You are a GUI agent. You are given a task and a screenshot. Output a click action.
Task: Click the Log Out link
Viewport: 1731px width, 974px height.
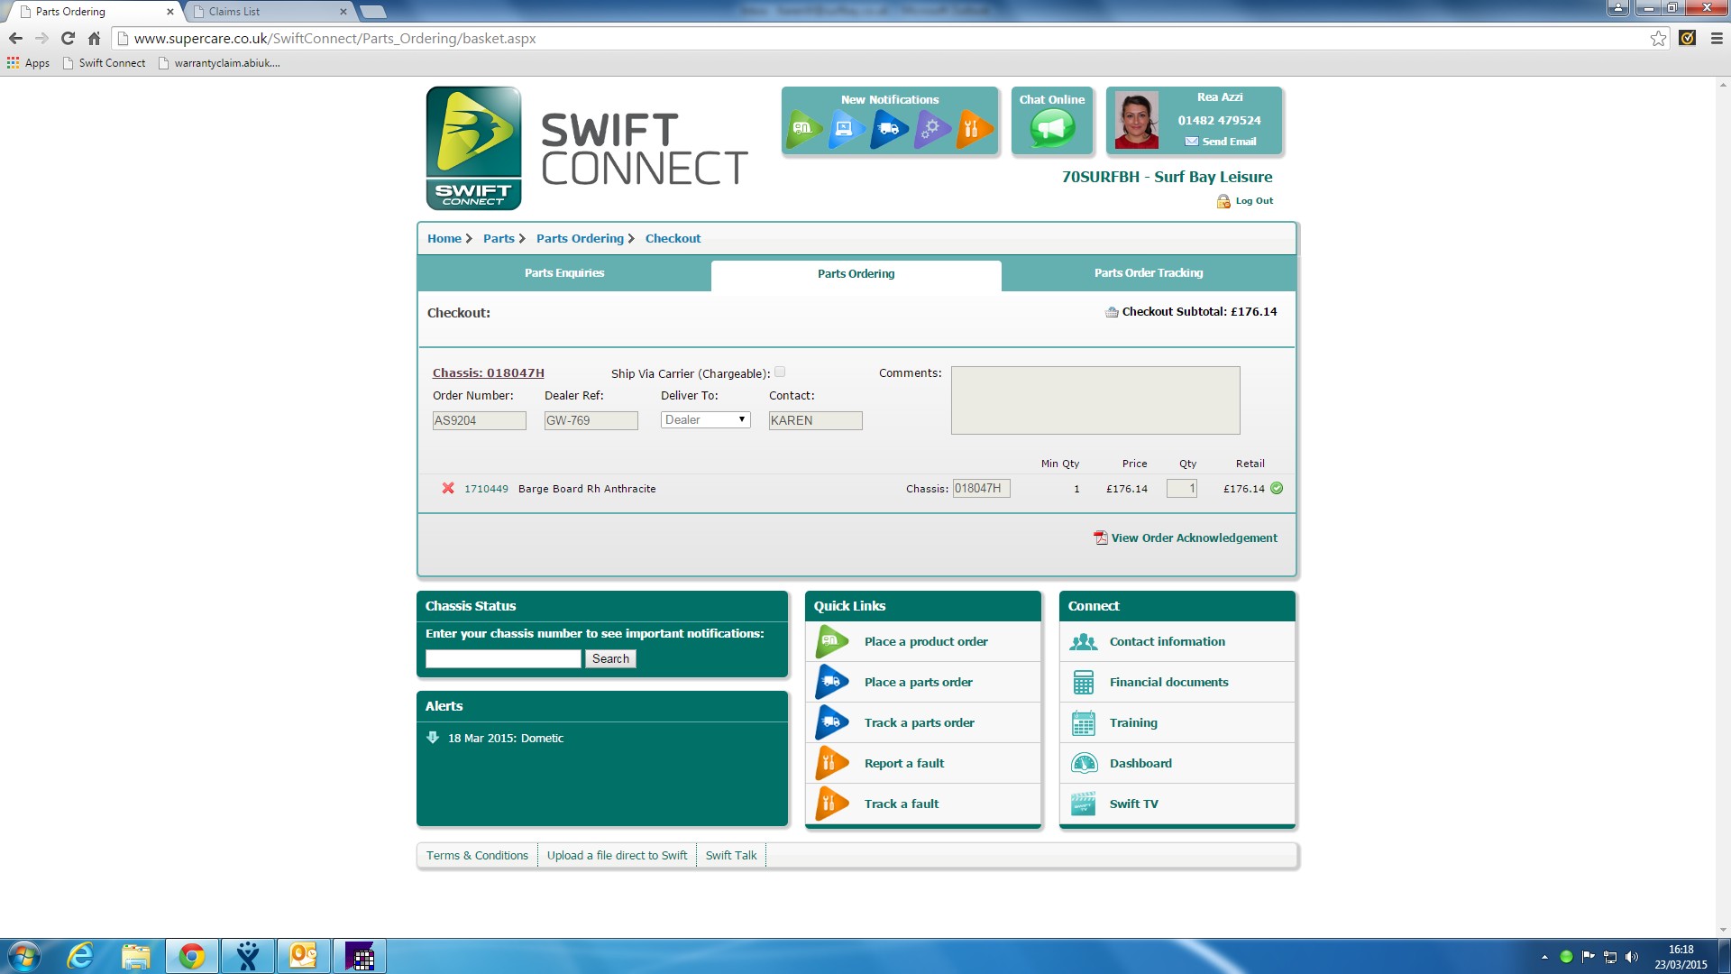coord(1253,201)
